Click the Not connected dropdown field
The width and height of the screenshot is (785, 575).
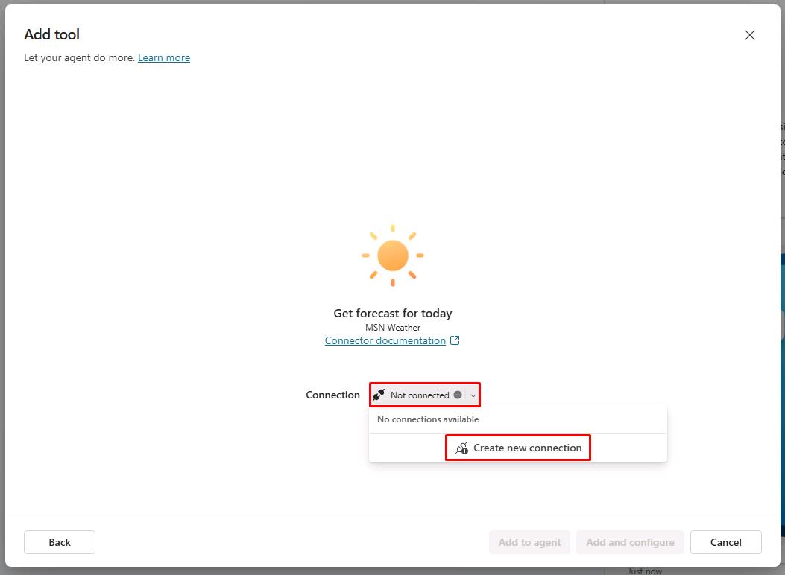pyautogui.click(x=420, y=395)
